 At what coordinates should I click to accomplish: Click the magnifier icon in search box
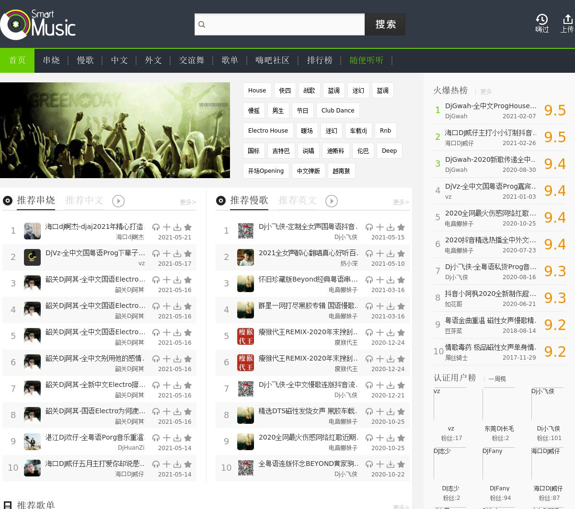click(202, 24)
